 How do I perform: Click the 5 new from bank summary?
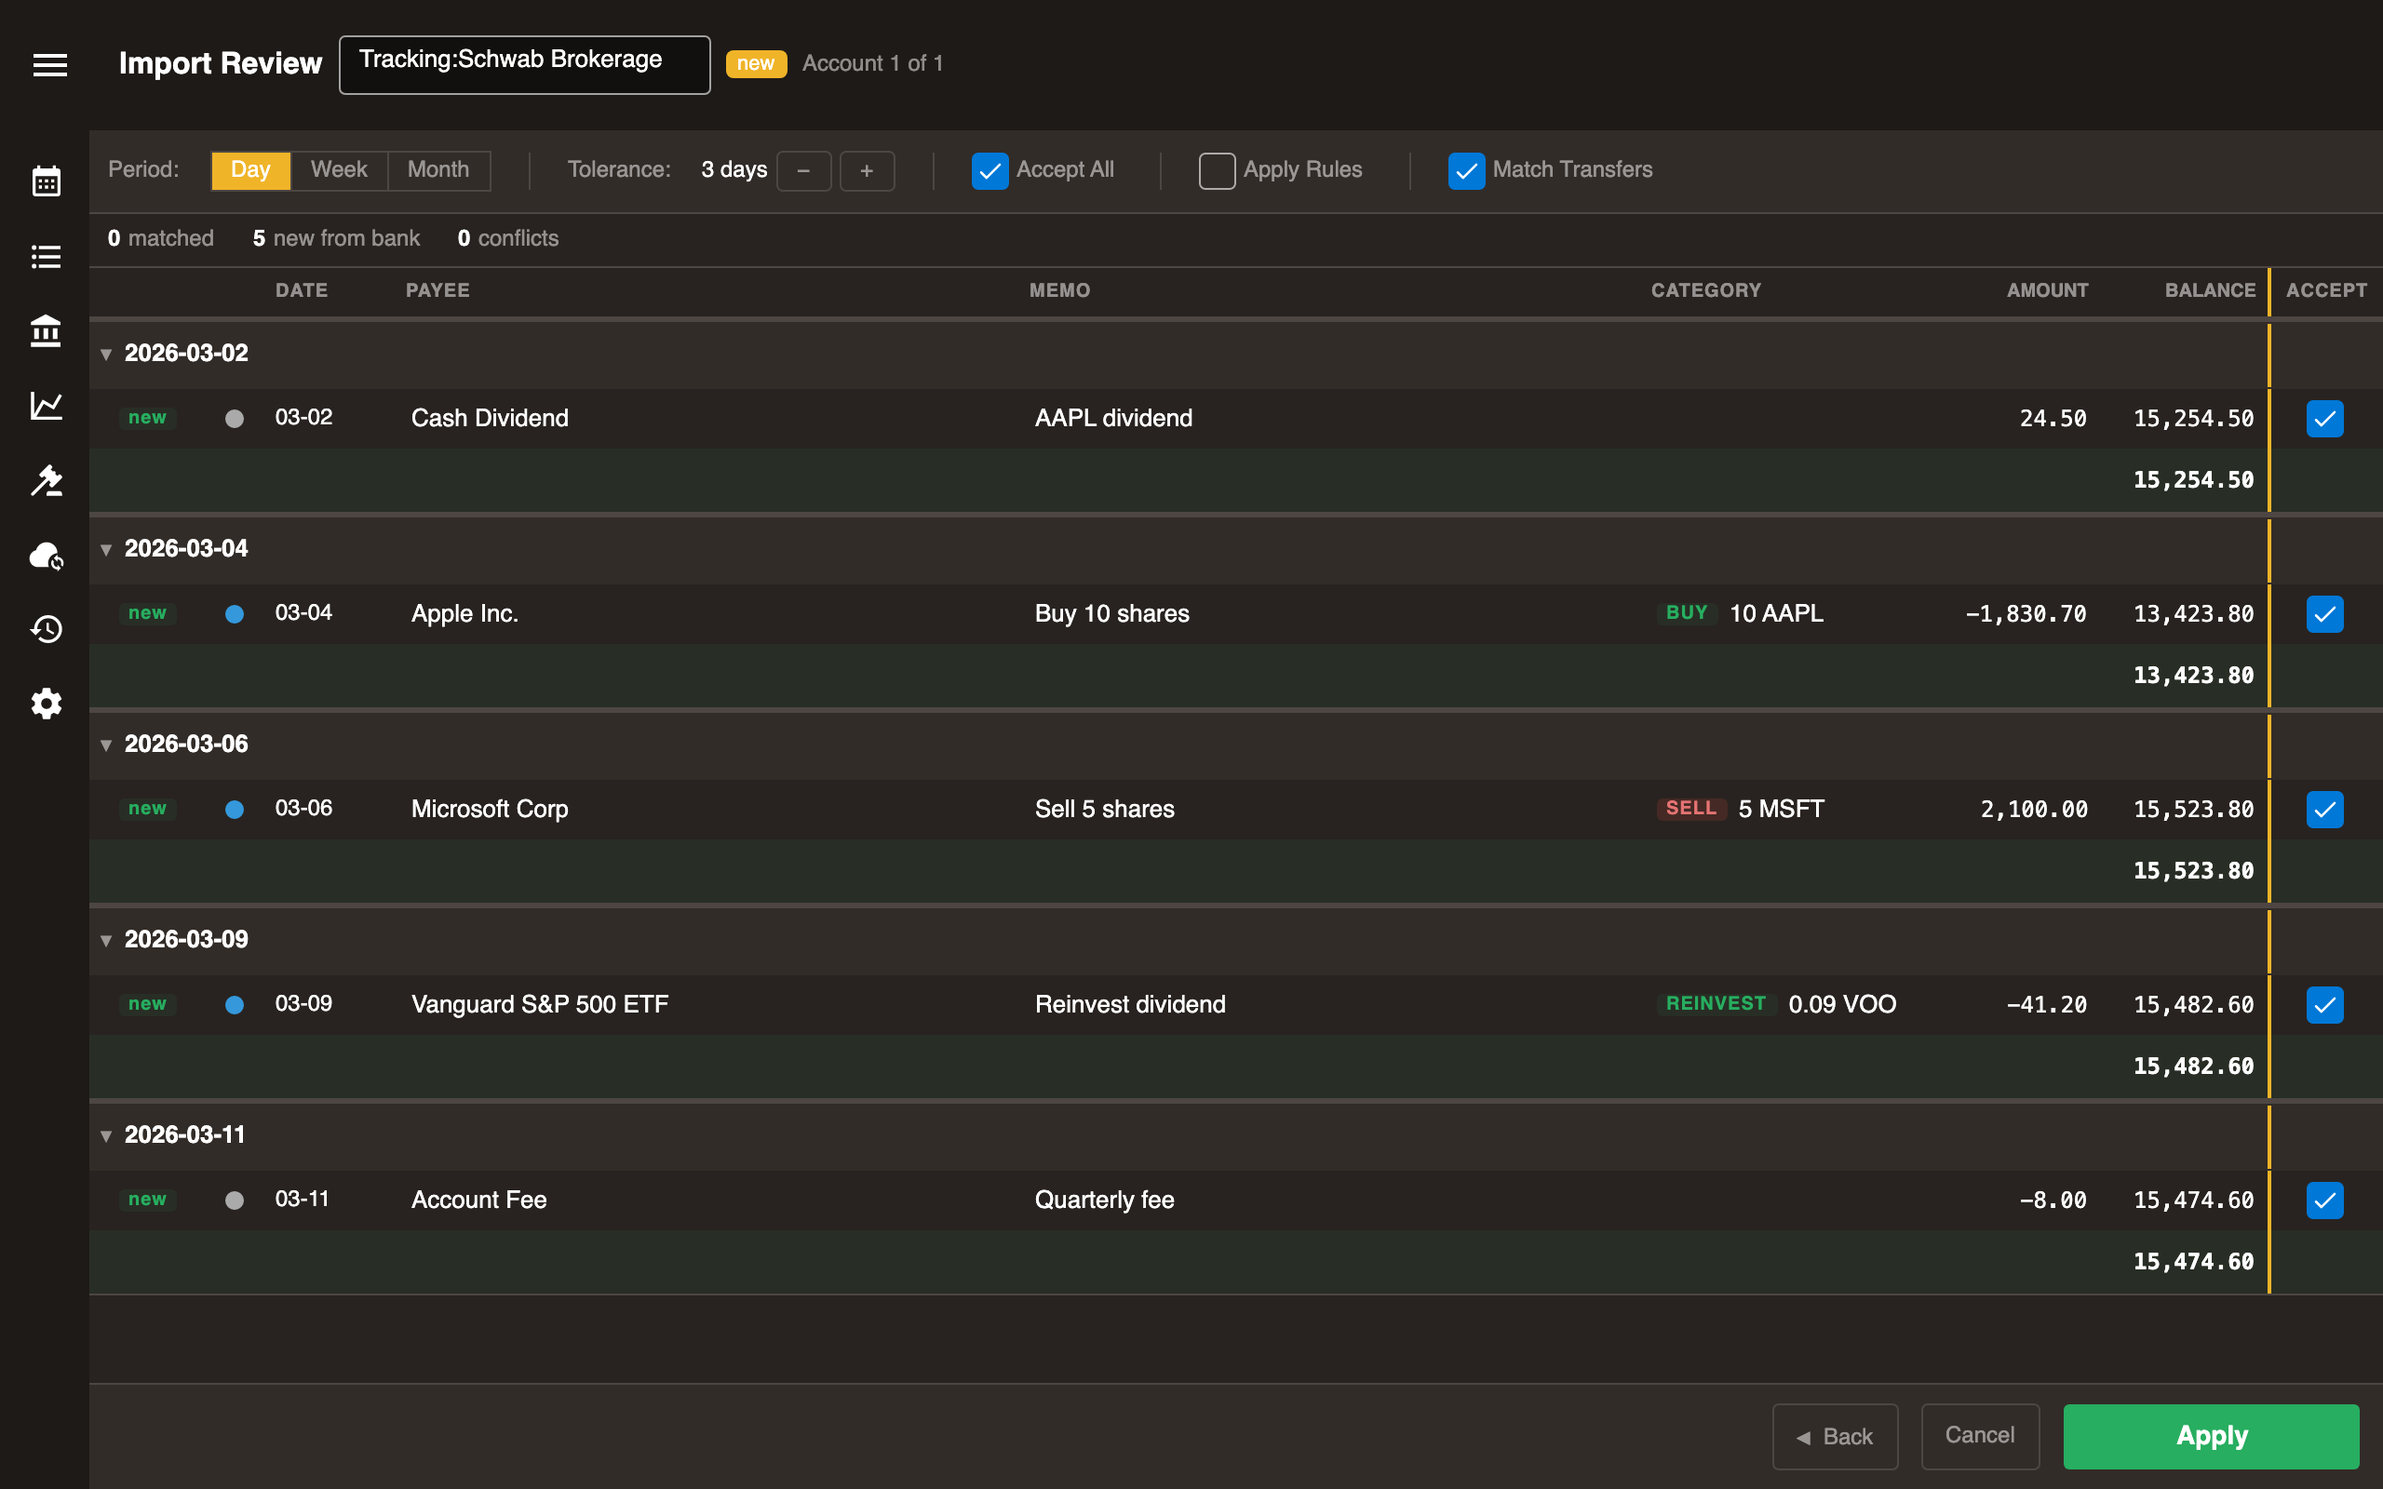[336, 238]
